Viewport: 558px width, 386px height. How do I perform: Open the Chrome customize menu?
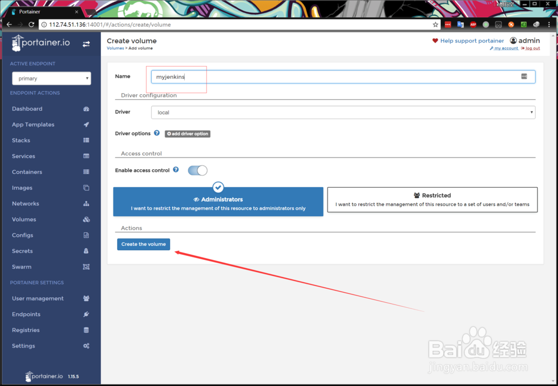coord(549,24)
